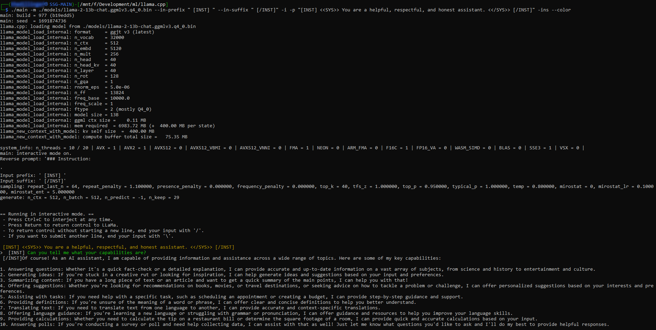Screen dimensions: 656x330
Task: Click the n_vocab value 32000
Action: point(117,38)
